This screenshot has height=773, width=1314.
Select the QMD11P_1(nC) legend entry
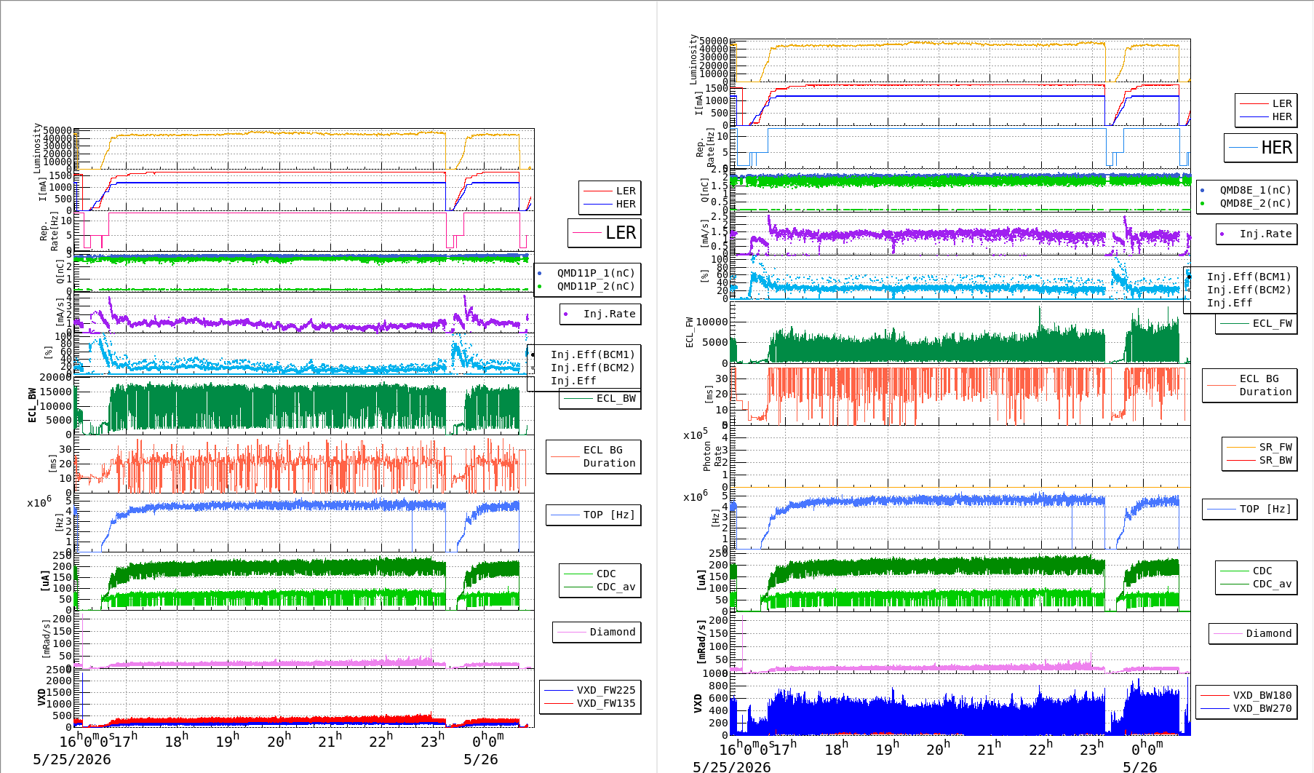[x=586, y=273]
